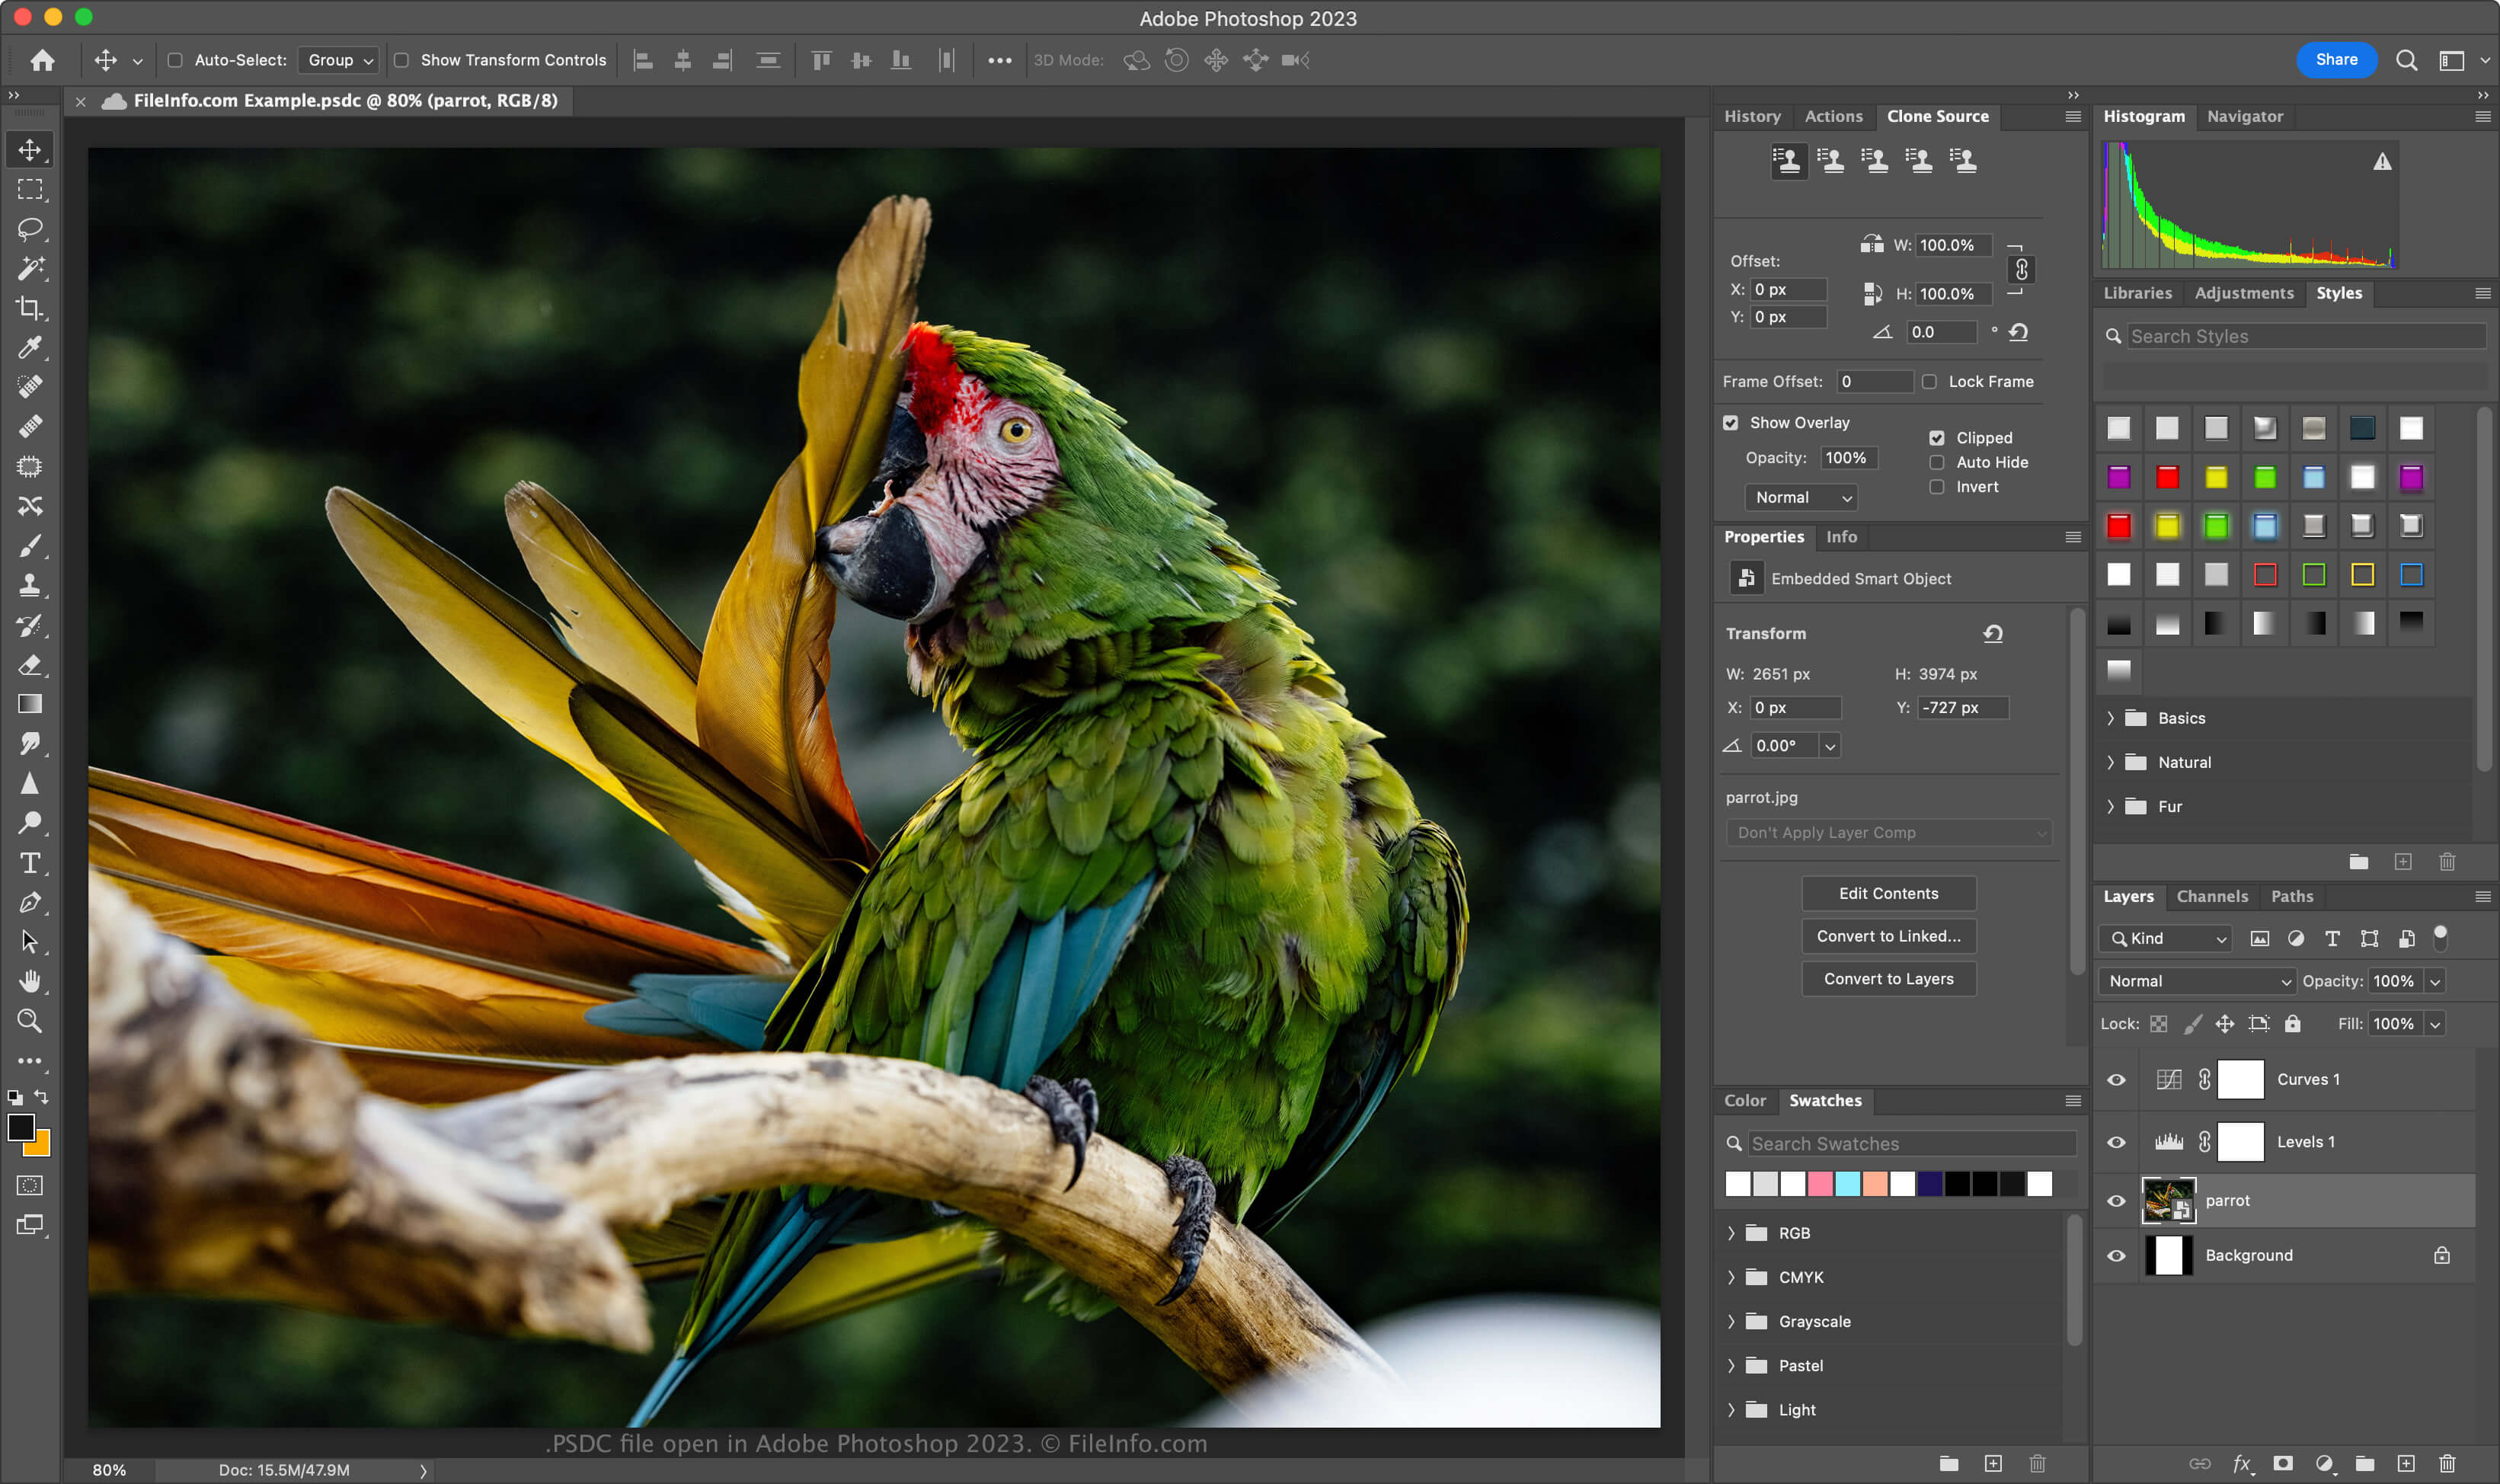
Task: Click the Edit Contents button
Action: tap(1888, 894)
